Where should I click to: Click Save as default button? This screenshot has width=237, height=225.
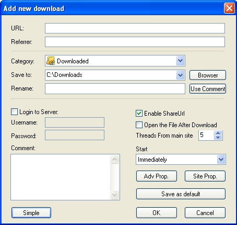click(x=181, y=194)
